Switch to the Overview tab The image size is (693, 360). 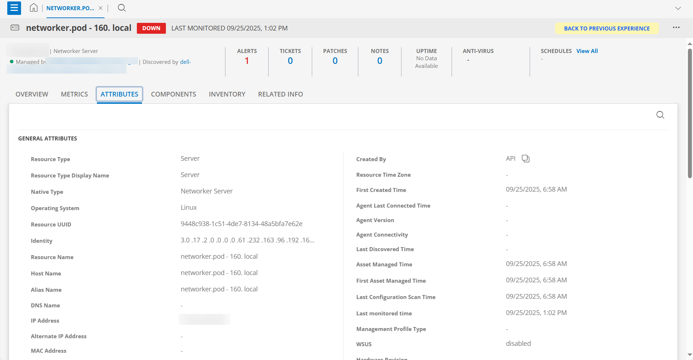click(32, 94)
